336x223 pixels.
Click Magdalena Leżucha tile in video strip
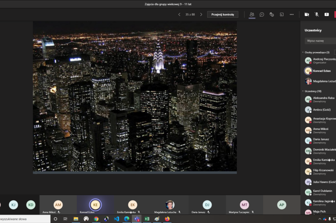(x=170, y=205)
